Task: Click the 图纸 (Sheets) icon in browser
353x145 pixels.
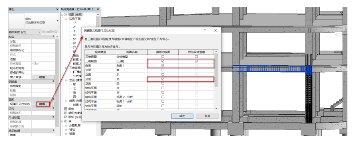Action: click(66, 117)
